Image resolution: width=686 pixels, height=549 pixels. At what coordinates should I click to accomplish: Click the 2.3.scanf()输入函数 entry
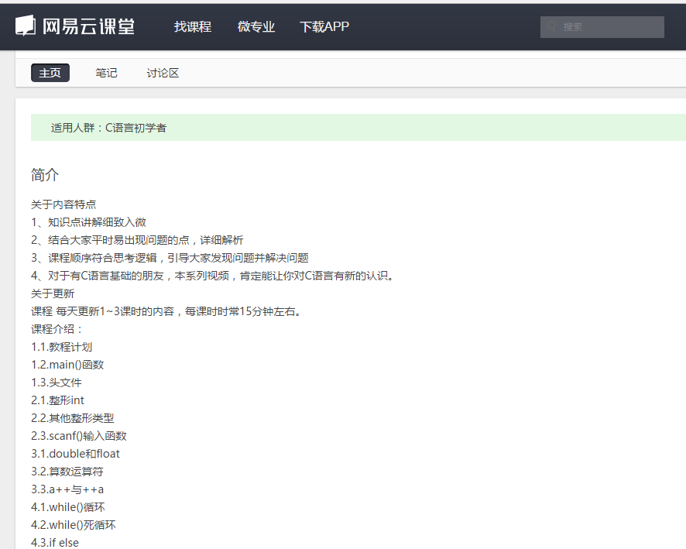click(79, 436)
